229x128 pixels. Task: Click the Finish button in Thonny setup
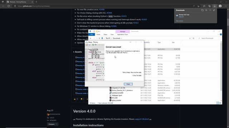click(128, 84)
